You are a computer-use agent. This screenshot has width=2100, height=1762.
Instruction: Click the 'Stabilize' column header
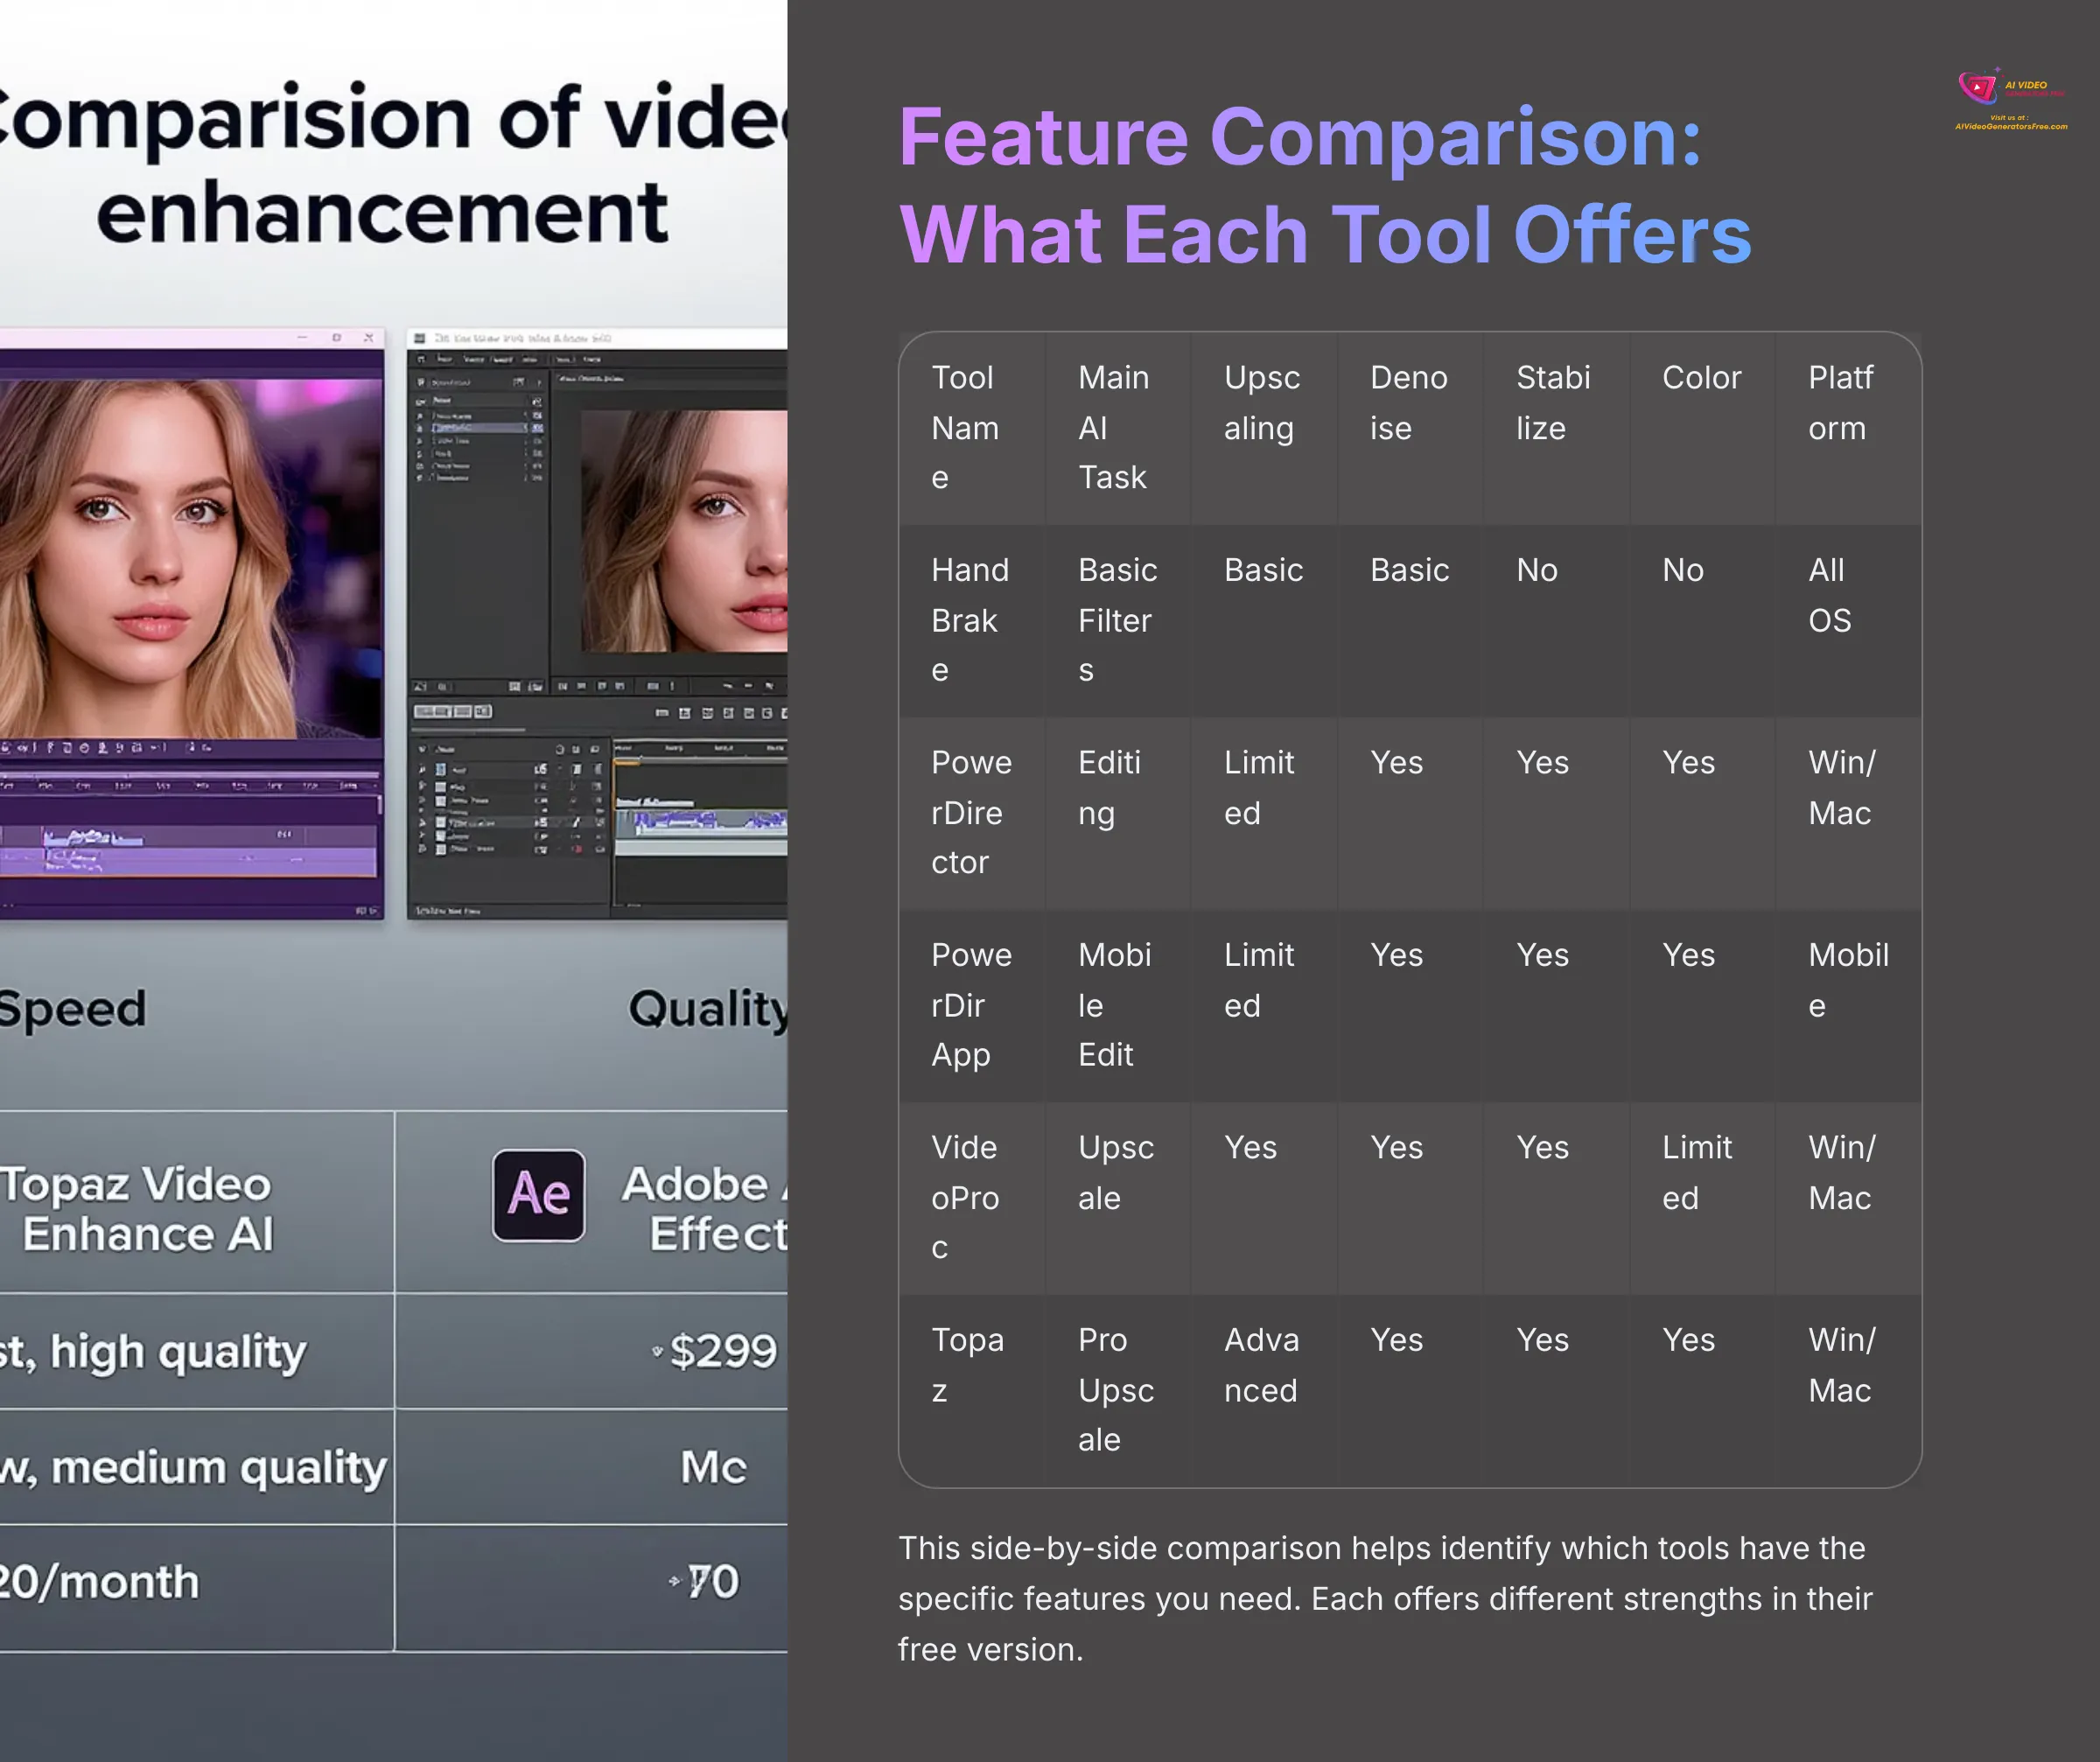[x=1556, y=428]
